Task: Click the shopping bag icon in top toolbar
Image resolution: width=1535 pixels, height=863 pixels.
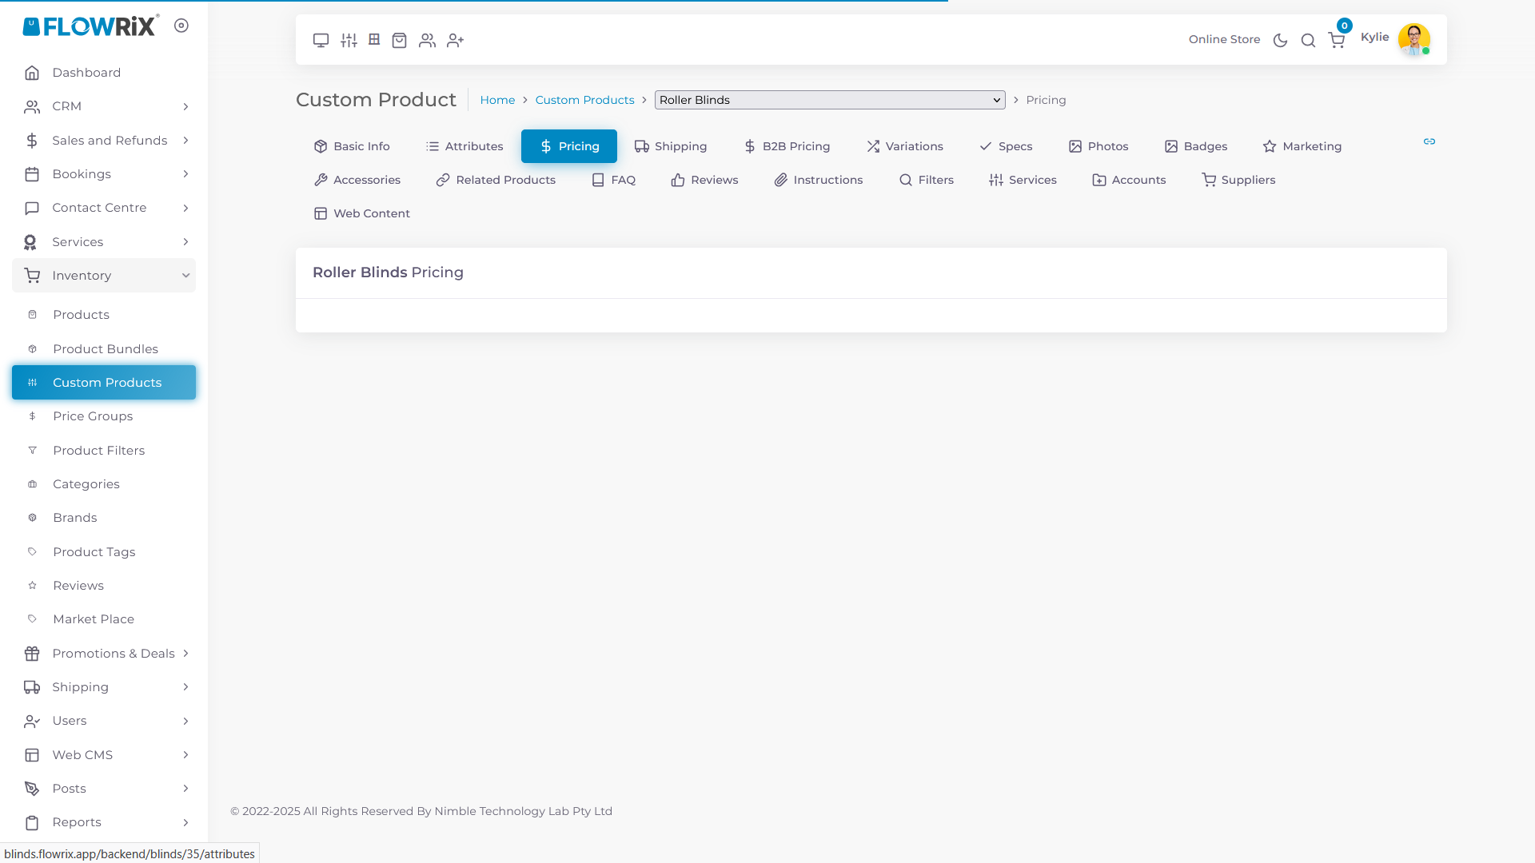Action: pos(399,40)
